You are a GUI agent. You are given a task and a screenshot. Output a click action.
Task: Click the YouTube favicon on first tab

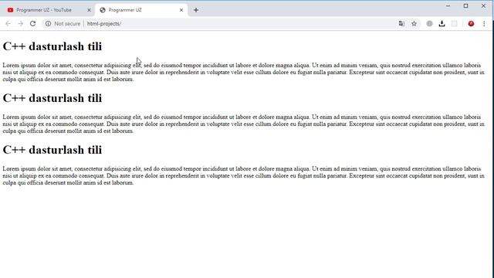10,10
